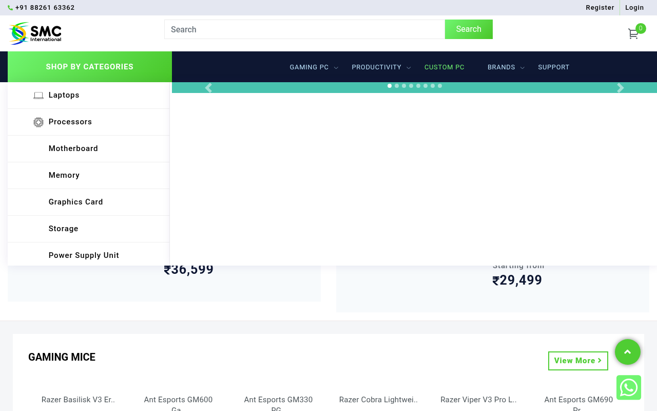Expand the Gaming PC menu chevron
The height and width of the screenshot is (411, 657).
(x=336, y=68)
